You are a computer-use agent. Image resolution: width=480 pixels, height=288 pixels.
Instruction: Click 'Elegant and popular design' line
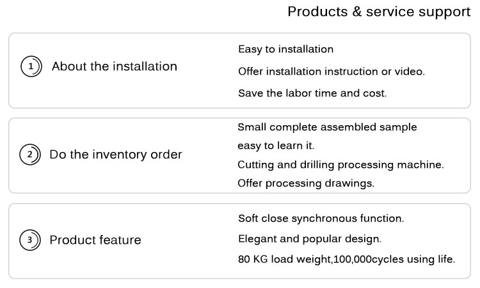click(309, 240)
